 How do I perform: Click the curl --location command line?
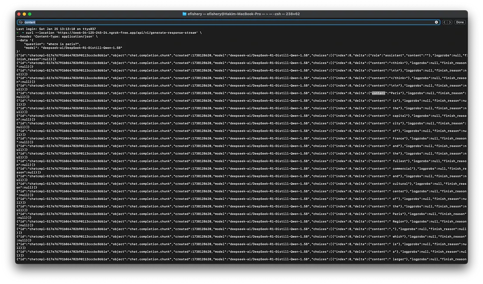pos(109,32)
